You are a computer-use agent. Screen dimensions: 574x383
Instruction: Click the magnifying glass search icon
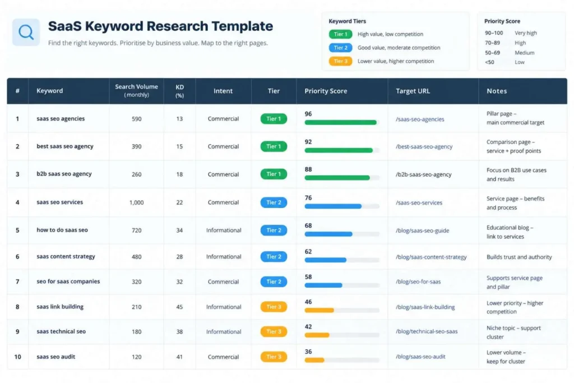click(26, 32)
